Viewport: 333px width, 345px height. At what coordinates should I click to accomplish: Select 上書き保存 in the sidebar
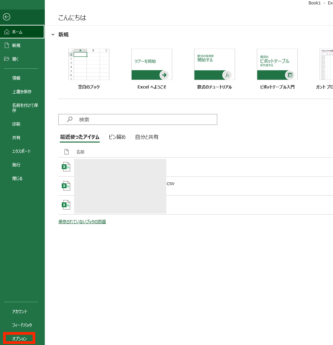point(22,92)
